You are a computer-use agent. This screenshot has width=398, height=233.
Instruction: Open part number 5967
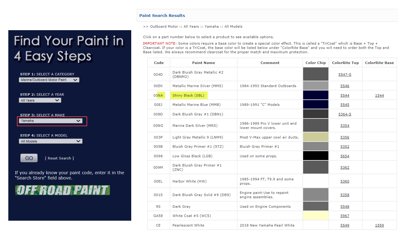(345, 216)
